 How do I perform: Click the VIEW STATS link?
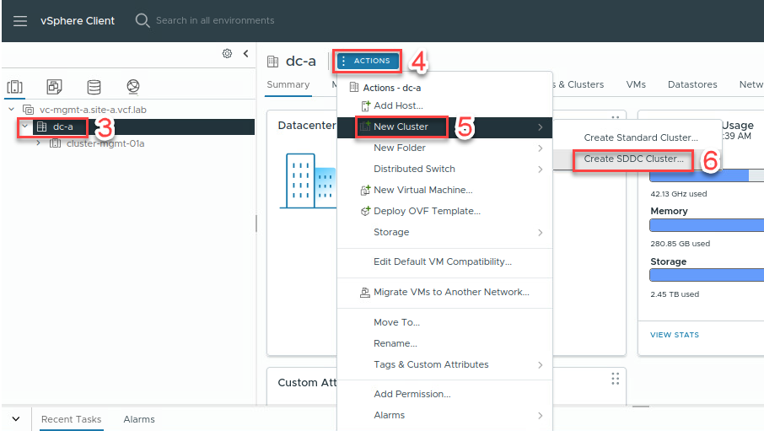[675, 335]
